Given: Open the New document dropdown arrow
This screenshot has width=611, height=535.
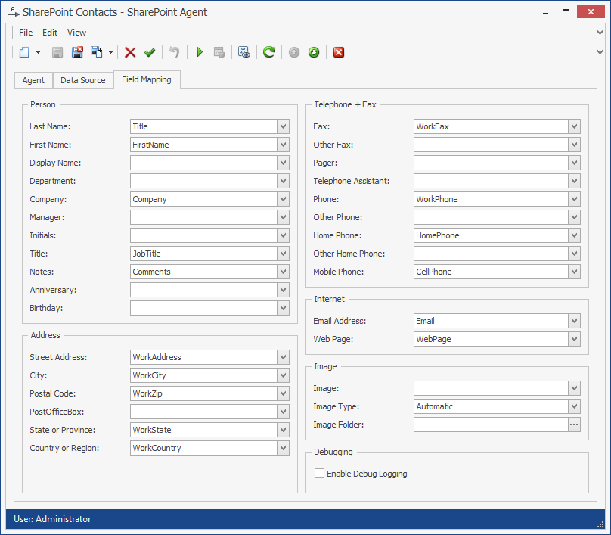Looking at the screenshot, I should (x=38, y=52).
